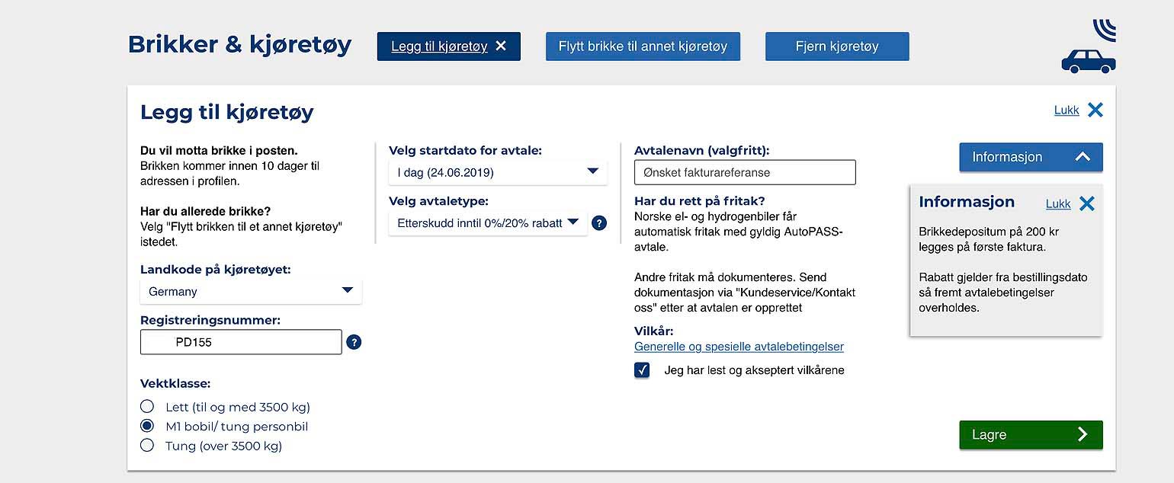
Task: Open avtaletype dropdown showing Etterskudd
Action: click(x=488, y=223)
